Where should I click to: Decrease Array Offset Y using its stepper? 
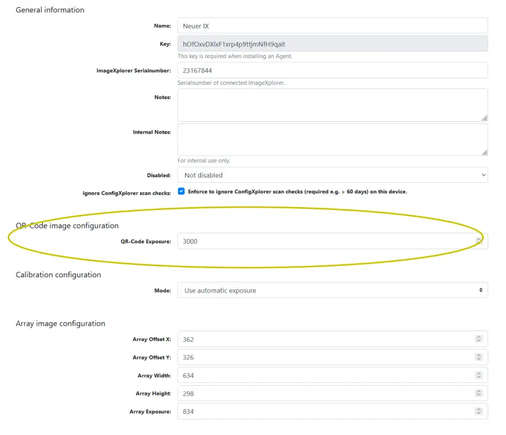point(479,359)
